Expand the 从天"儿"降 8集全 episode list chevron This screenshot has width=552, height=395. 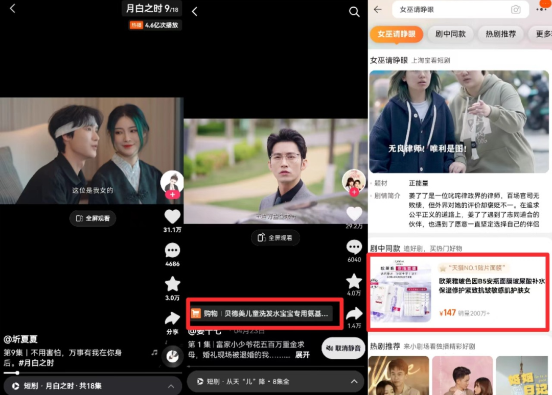(354, 381)
